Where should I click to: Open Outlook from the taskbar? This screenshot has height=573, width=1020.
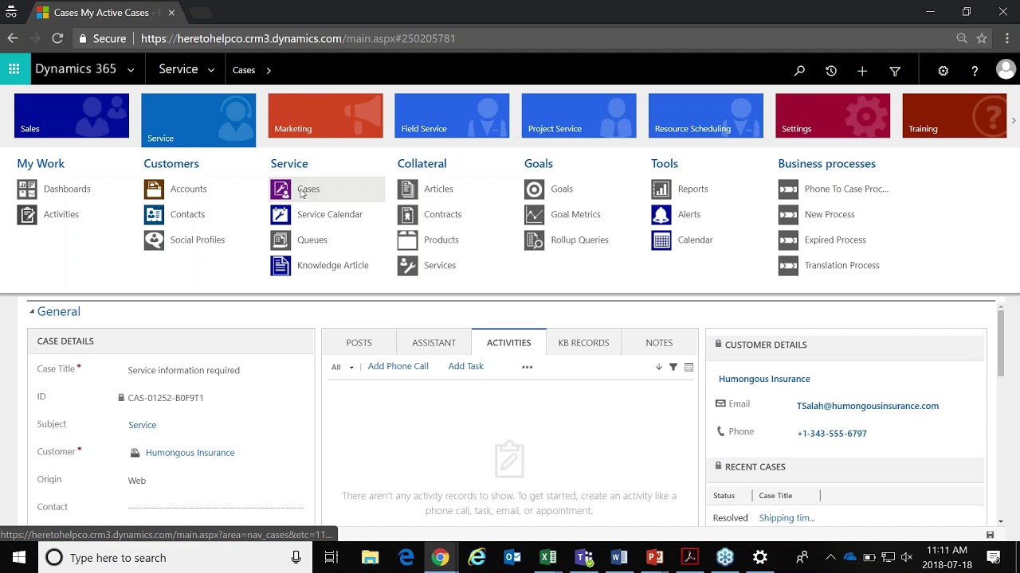[x=512, y=557]
